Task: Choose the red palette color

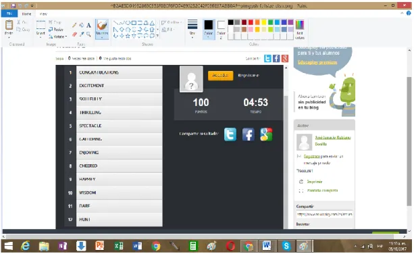Action: (x=251, y=22)
